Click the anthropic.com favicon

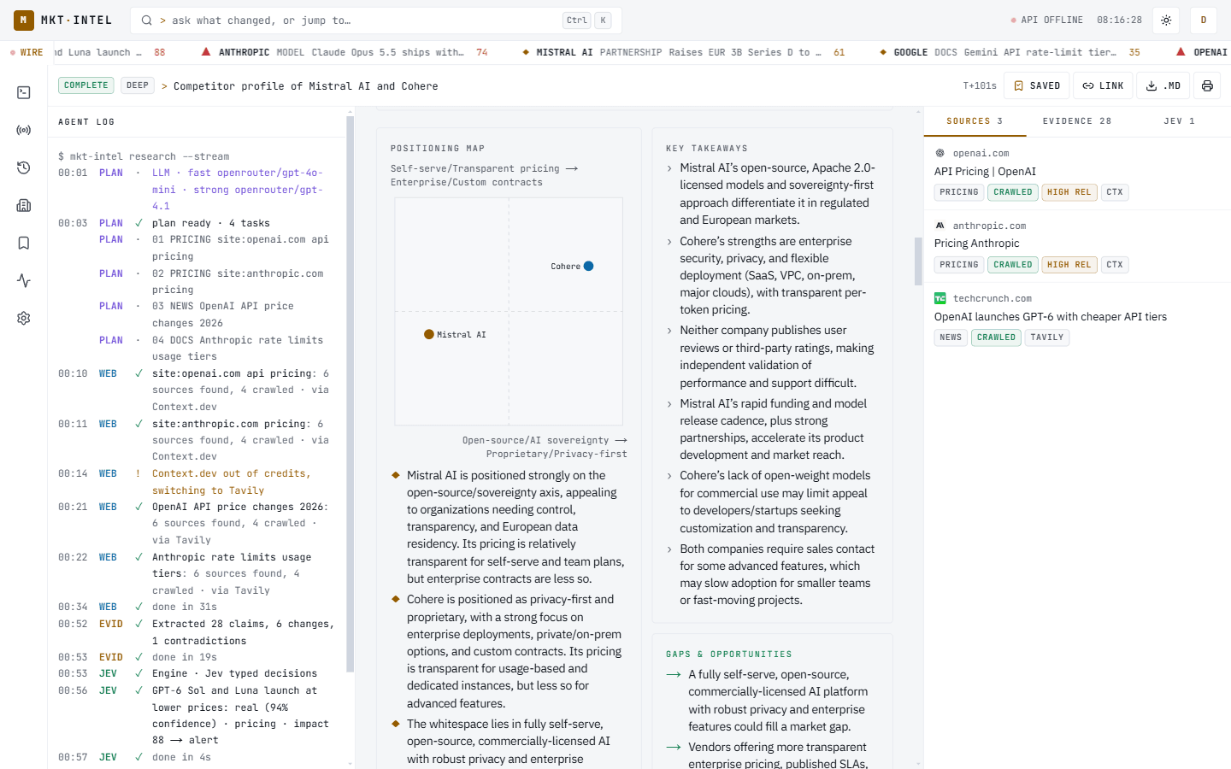940,226
